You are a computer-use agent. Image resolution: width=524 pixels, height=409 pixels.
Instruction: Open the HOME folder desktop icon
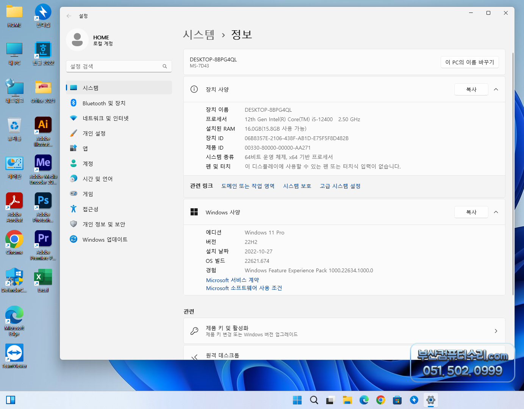14,16
